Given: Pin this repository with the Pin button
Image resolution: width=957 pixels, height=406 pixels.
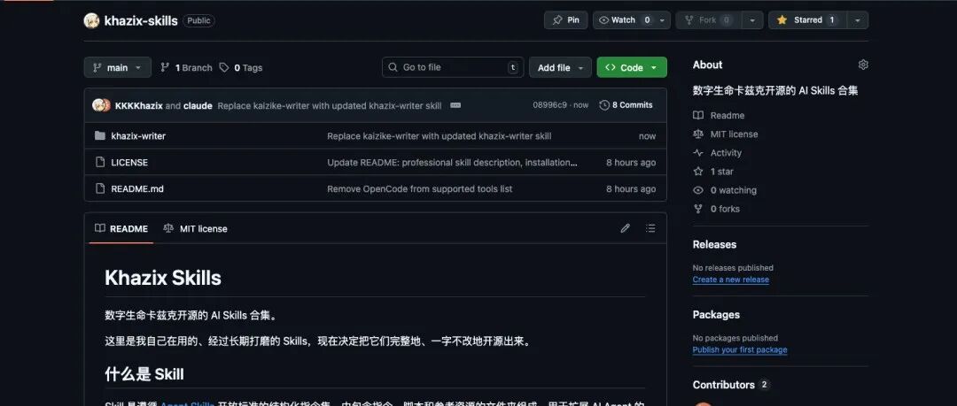Looking at the screenshot, I should click(565, 20).
